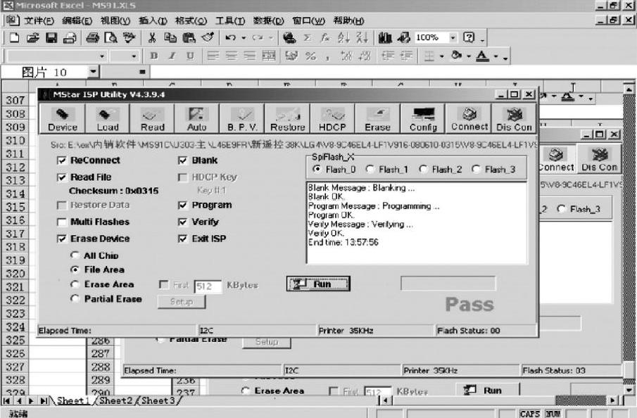Screen dimensions: 637x418
Task: Open the 工具(T) menu
Action: point(230,20)
